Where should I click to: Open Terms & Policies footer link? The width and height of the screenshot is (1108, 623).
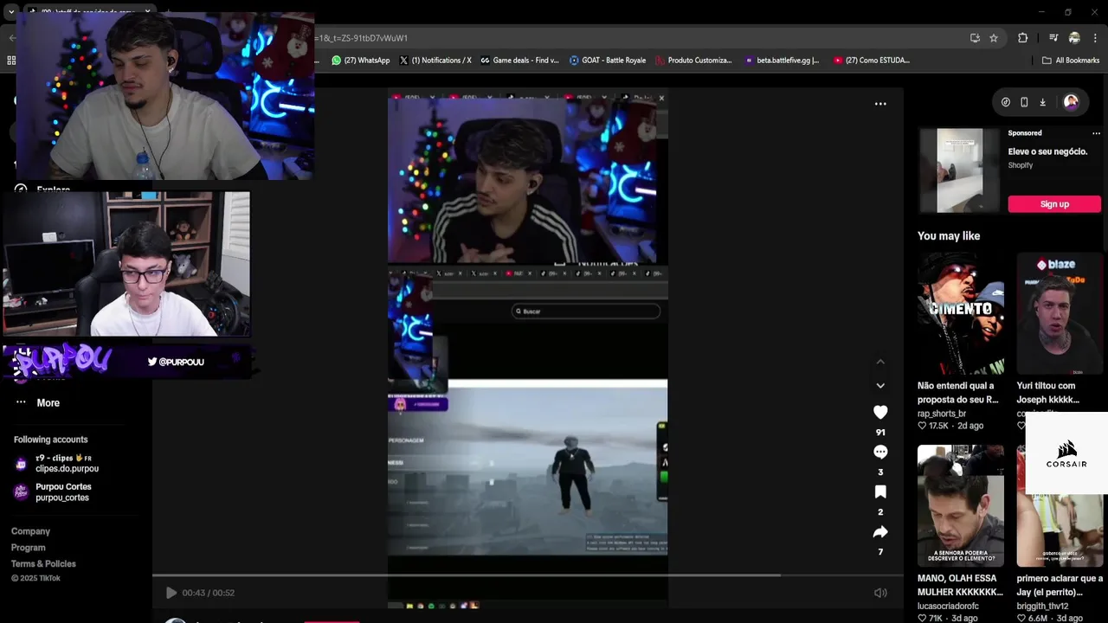pos(43,564)
